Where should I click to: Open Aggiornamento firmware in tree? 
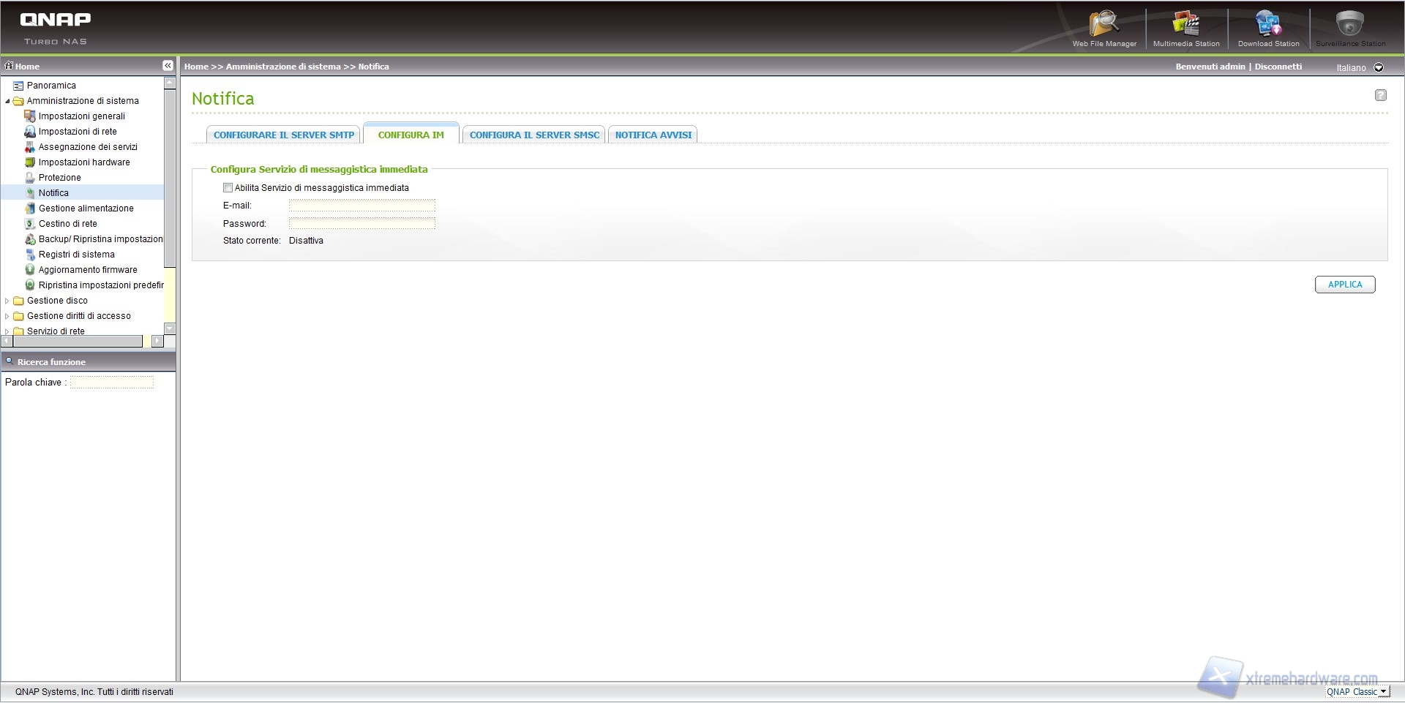(88, 270)
